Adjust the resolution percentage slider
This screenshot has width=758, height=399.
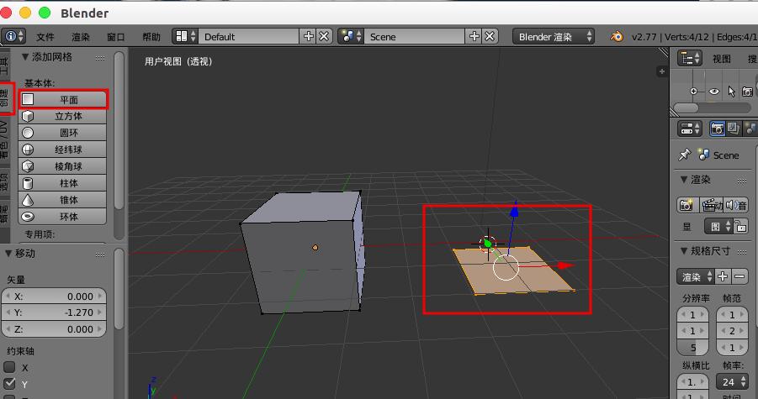point(692,348)
